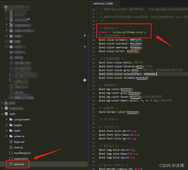Click the $uni-text-color-inverse line
Image resolution: width=188 pixels, height=170 pixels.
coord(121,66)
